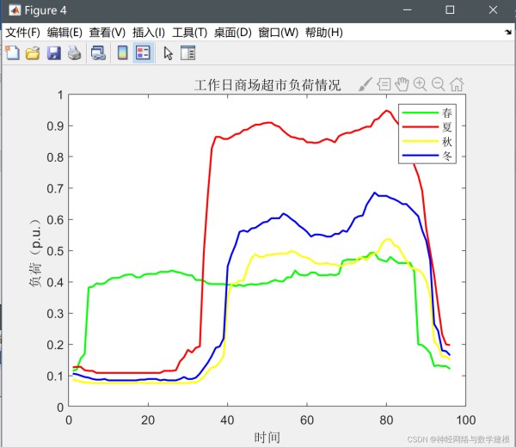Viewport: 516px width, 447px height.
Task: Open the 桌面(D) menu
Action: (233, 33)
